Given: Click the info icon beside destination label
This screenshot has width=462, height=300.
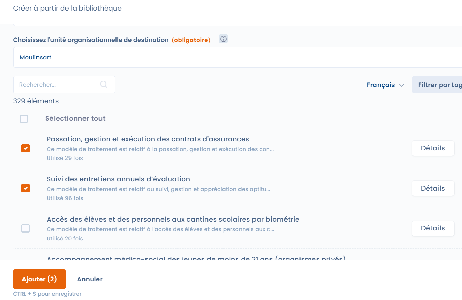Looking at the screenshot, I should [223, 39].
